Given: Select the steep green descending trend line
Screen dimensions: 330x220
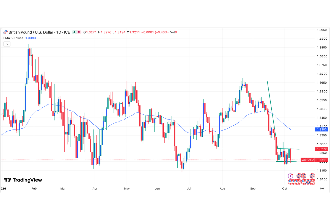Looking at the screenshot, I should tap(272, 114).
